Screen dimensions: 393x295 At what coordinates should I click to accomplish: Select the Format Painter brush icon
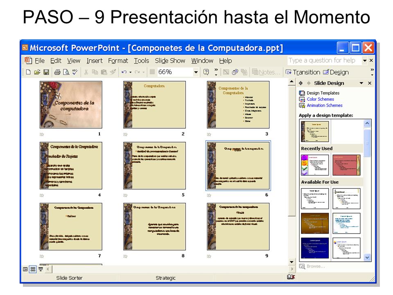coord(113,72)
